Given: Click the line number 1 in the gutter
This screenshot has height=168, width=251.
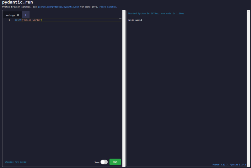Looking at the screenshot, I should tap(9, 20).
